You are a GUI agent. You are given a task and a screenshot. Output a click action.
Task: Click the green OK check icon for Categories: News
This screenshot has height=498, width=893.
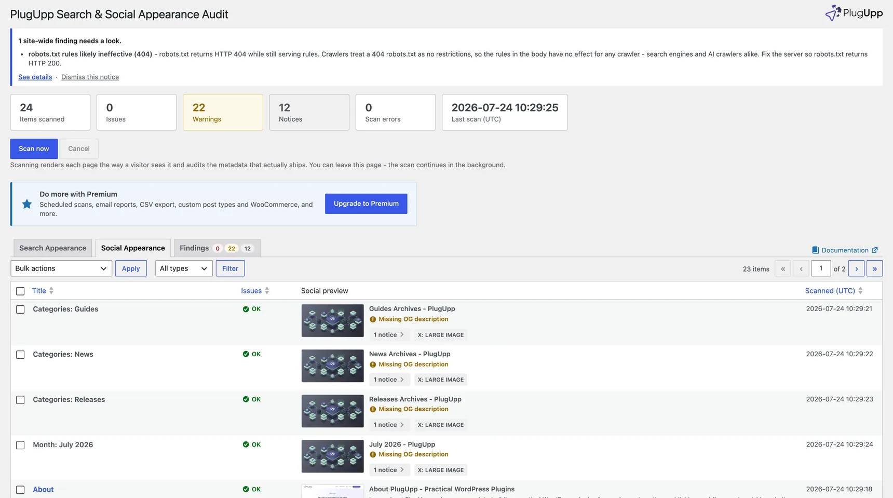coord(246,354)
